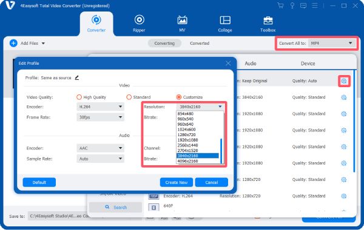This screenshot has width=364, height=230.
Task: Choose 4096x2160 resolution
Action: tap(187, 161)
